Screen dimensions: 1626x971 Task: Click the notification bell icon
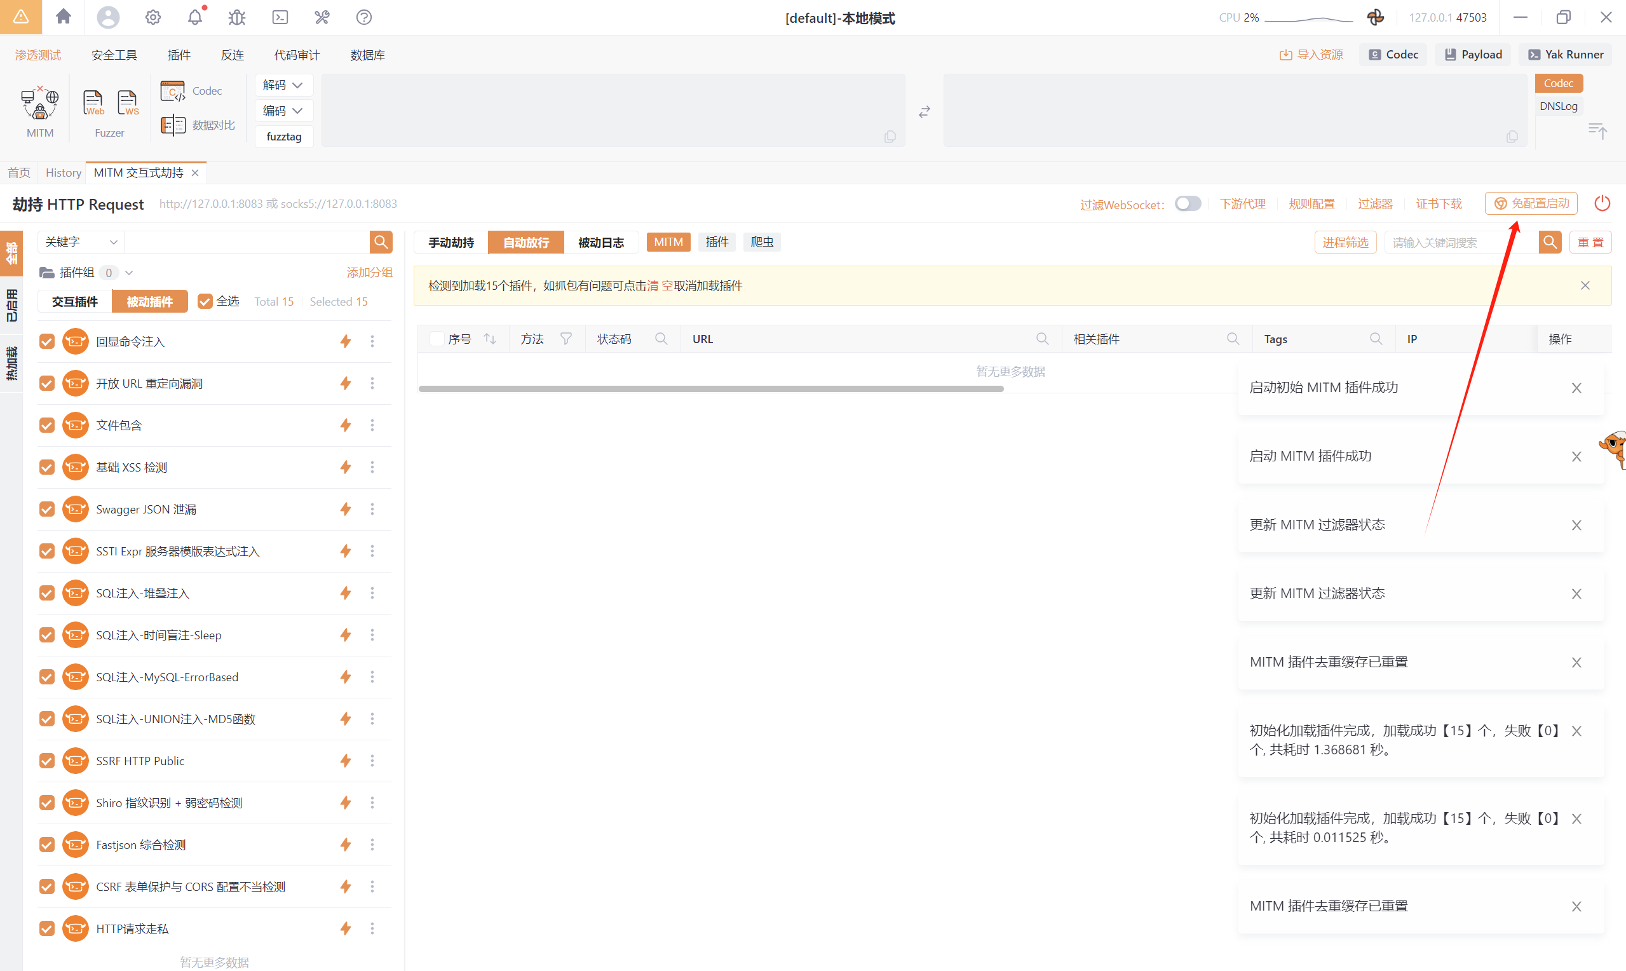[195, 17]
